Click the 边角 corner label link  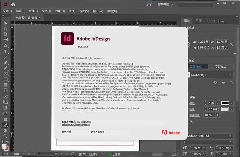pos(192,109)
